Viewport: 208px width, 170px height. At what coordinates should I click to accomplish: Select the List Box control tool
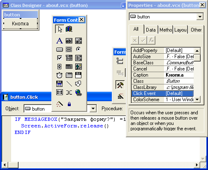pos(79,58)
